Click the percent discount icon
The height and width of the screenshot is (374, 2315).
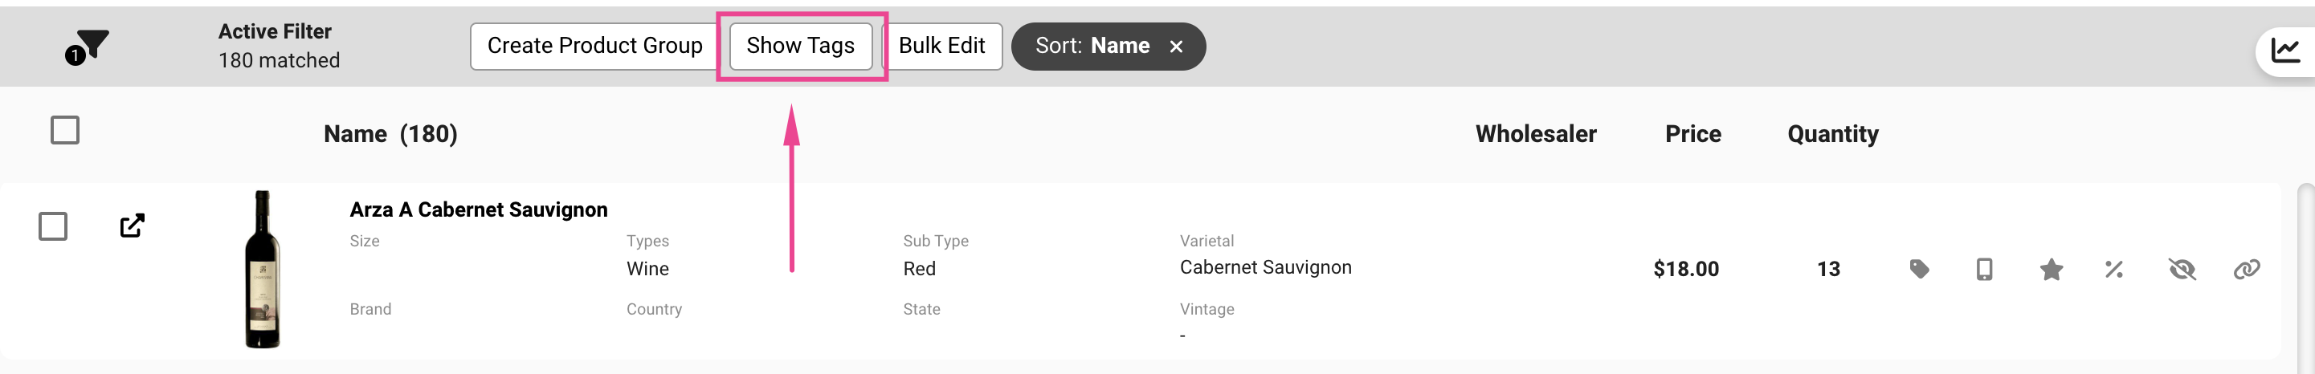[x=2113, y=269]
